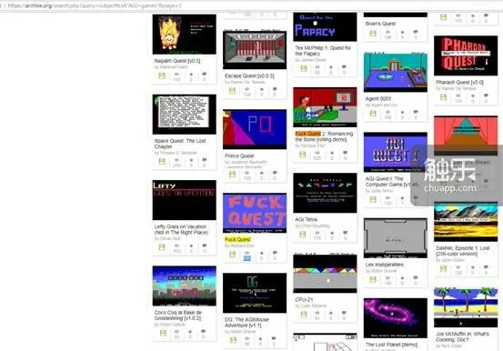Open the Prince Quest title link
The width and height of the screenshot is (503, 351).
tap(239, 155)
